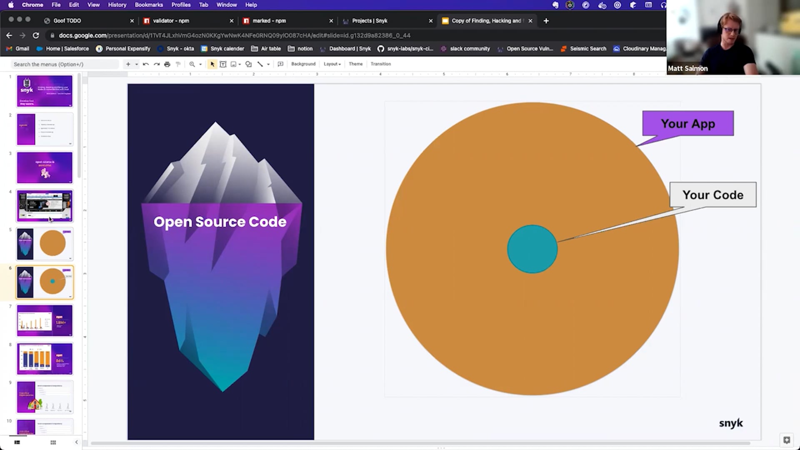Select the Text box tool
This screenshot has width=800, height=450.
(x=223, y=64)
